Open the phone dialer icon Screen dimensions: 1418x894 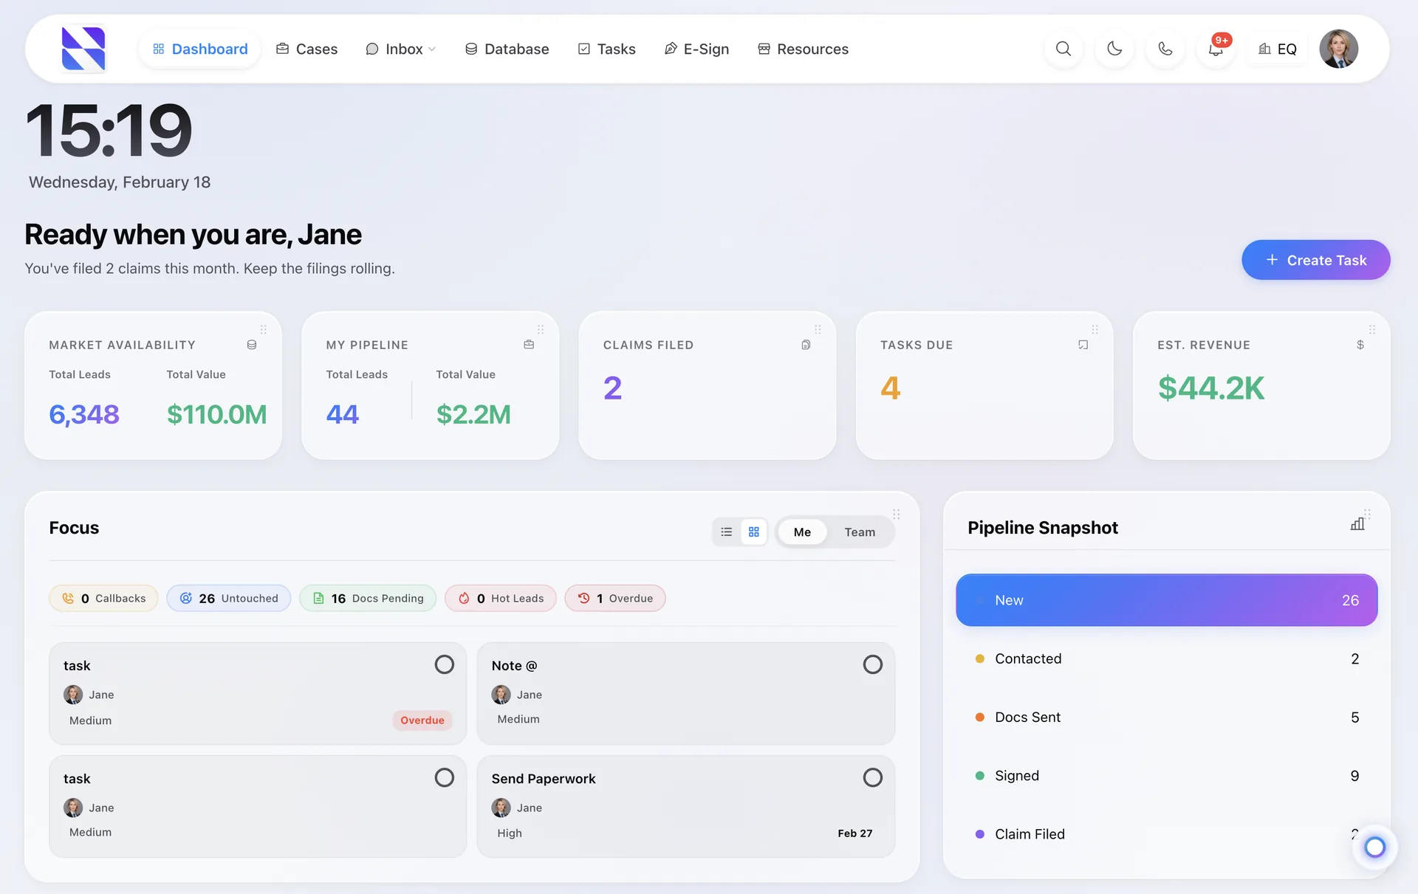coord(1165,49)
